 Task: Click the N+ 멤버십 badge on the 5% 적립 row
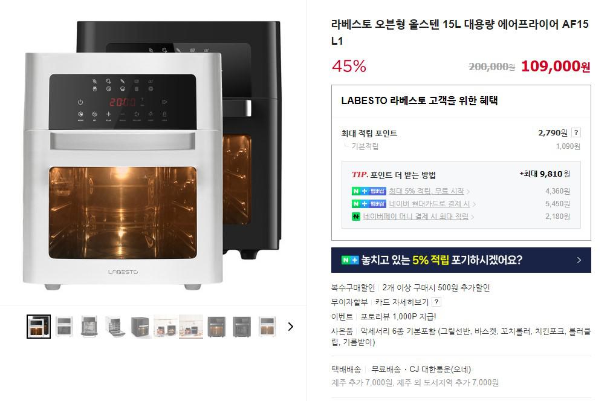point(369,191)
